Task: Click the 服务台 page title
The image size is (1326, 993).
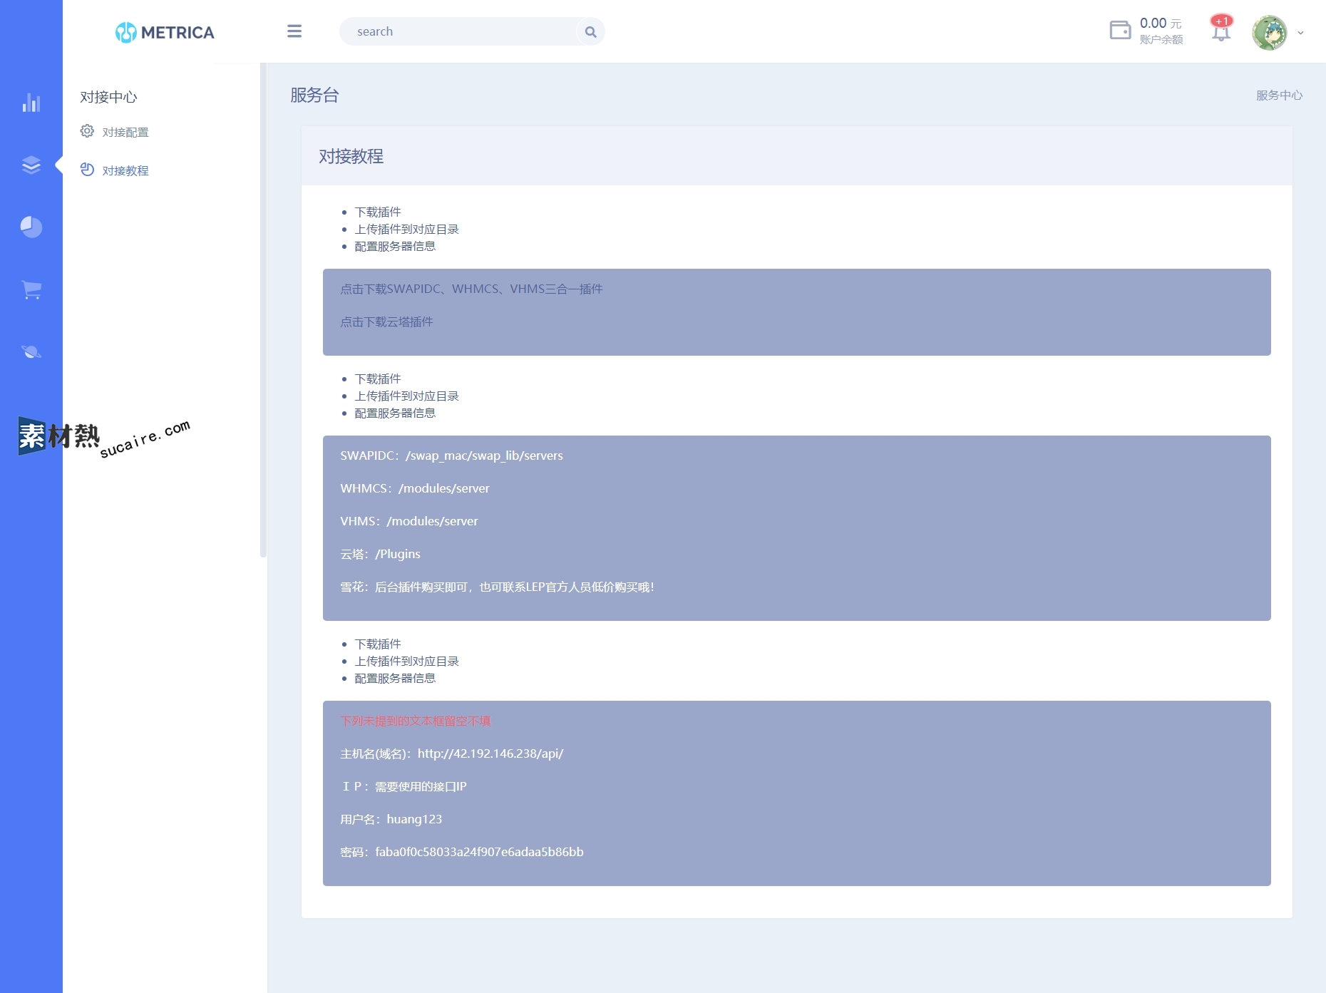Action: [x=314, y=95]
